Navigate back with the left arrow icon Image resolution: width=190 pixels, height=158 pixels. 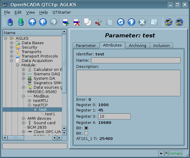point(43,22)
